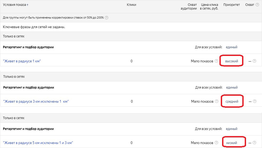Open the низкий priority dropdown
Screen dimensions: 262x148
[232, 143]
